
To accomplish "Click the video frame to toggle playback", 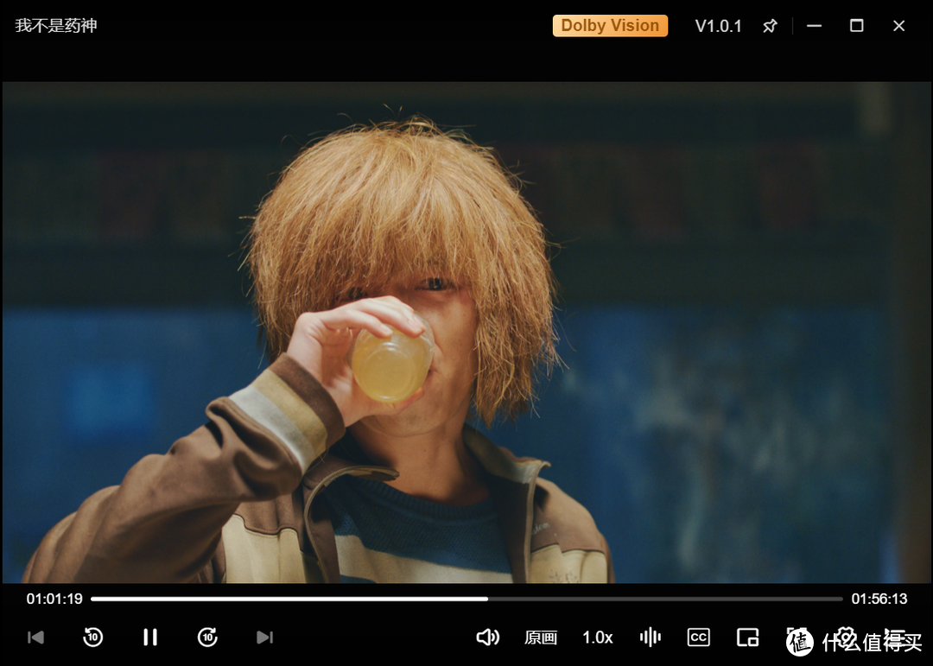I will 466,332.
